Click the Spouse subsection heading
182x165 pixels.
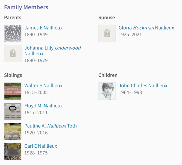click(x=106, y=18)
